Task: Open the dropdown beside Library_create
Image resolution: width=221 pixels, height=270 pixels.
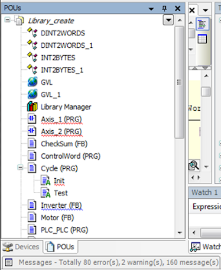Action: (168, 20)
